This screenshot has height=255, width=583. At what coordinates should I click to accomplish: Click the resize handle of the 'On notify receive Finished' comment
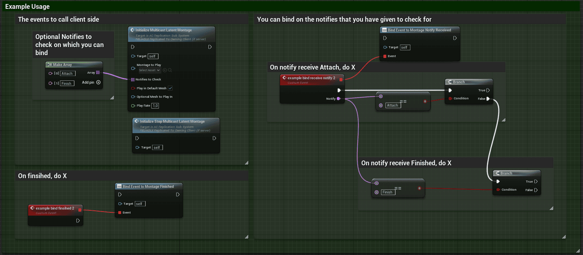tap(551, 208)
